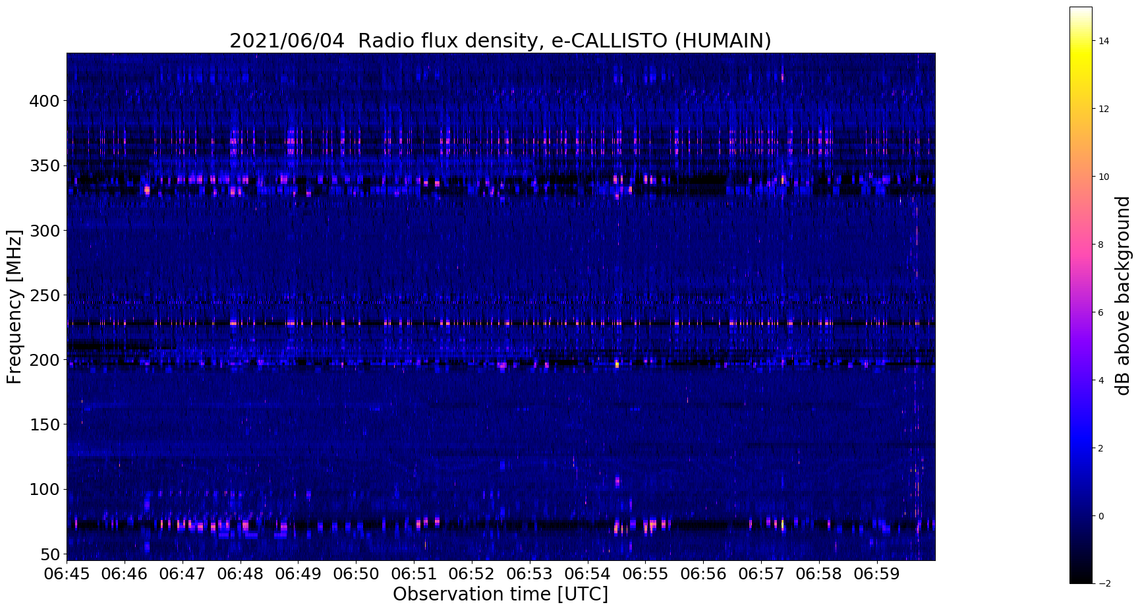
Task: Click the 250 MHz frequency tick label
Action: 45,295
